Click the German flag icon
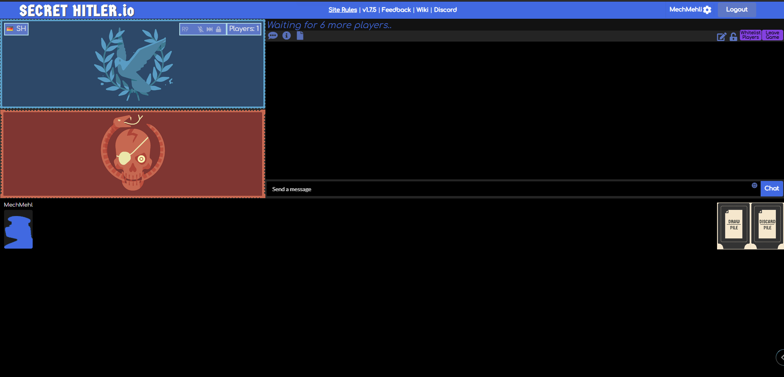This screenshot has width=784, height=377. (10, 29)
